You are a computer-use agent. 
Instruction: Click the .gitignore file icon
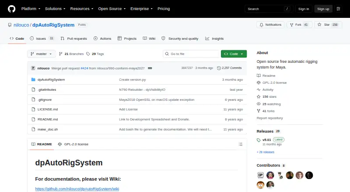click(33, 99)
